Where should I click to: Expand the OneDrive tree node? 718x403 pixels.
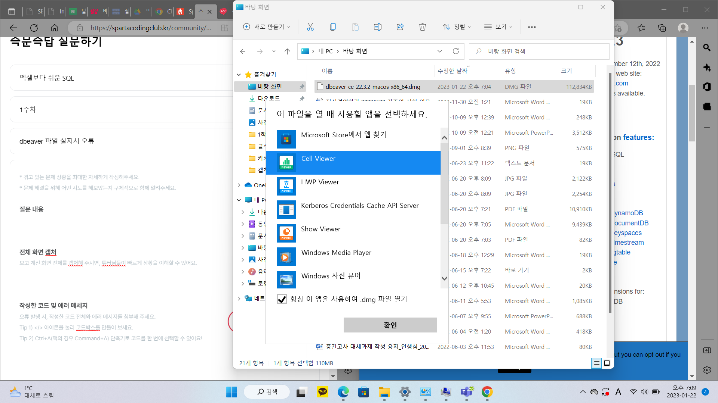(239, 185)
